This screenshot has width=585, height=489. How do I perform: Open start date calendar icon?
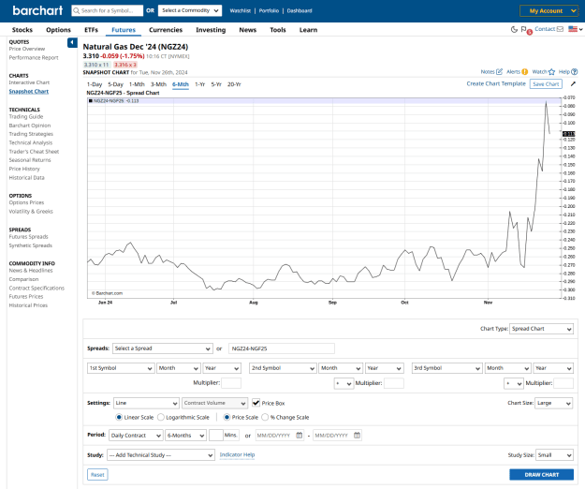point(300,436)
